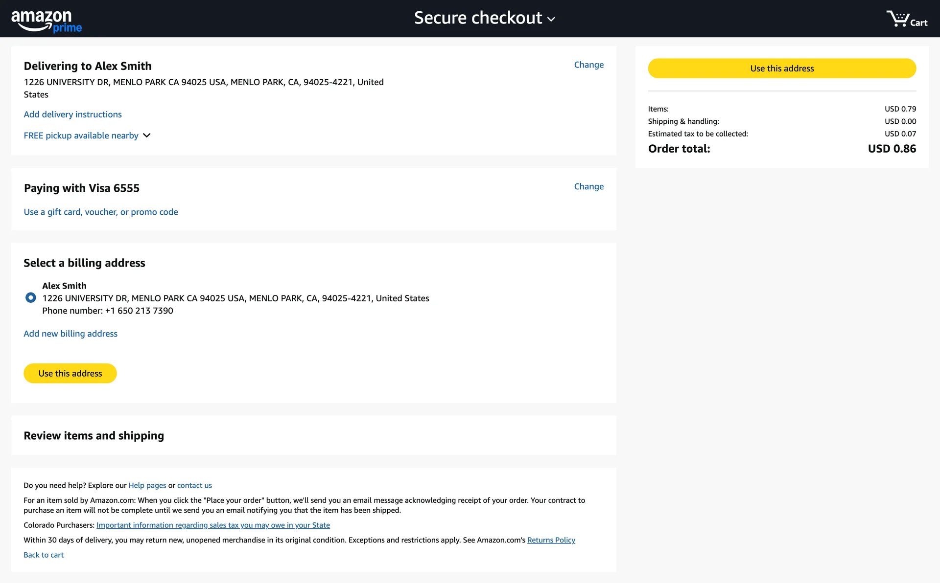Go Back to cart

pyautogui.click(x=44, y=555)
